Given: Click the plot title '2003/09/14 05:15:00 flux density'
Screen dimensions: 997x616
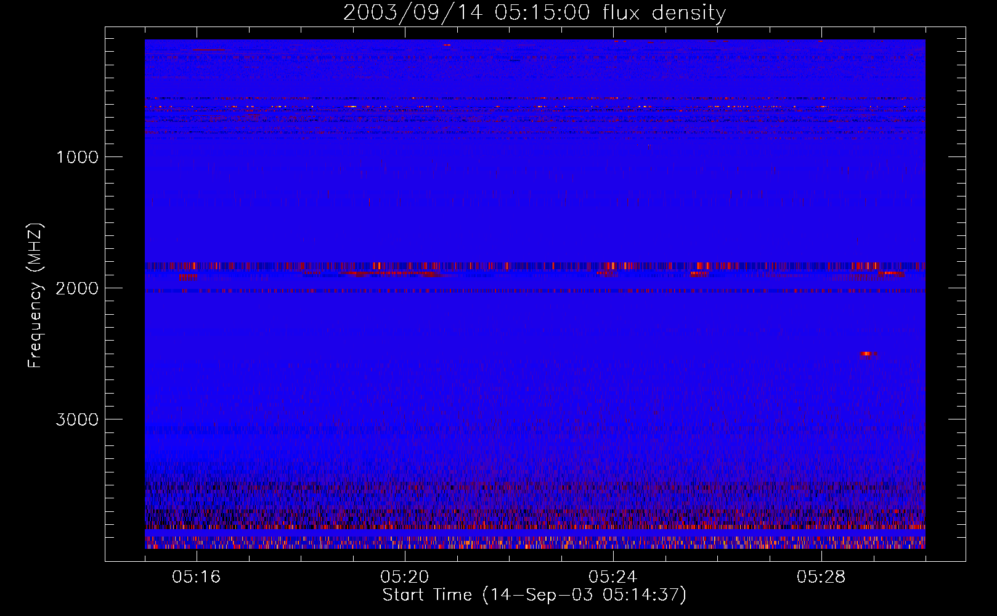Looking at the screenshot, I should [x=534, y=12].
